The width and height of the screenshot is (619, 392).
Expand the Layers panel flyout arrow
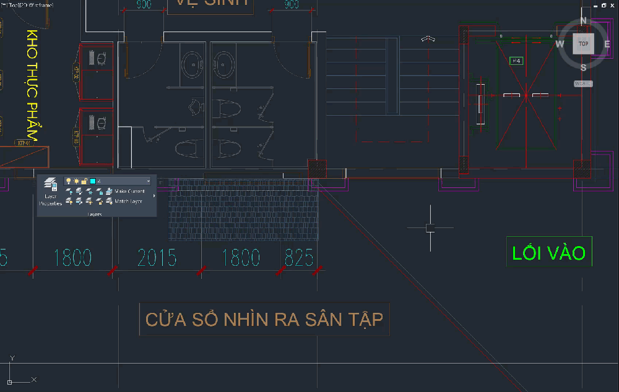(153, 196)
